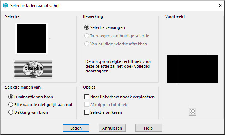Open the selection dropdown arrow beside thumbnail

tap(49, 38)
